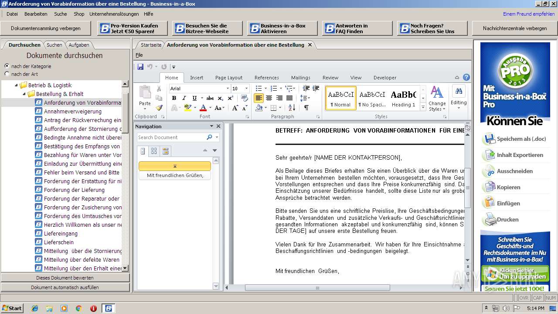Image resolution: width=558 pixels, height=314 pixels.
Task: Browse pages view in Navigation pane
Action: 154,151
